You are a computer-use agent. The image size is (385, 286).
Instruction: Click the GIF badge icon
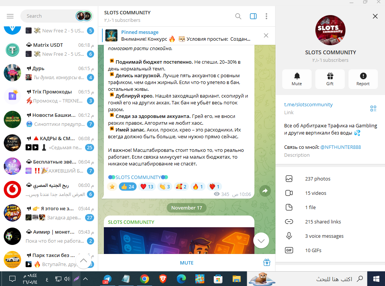[x=289, y=250]
